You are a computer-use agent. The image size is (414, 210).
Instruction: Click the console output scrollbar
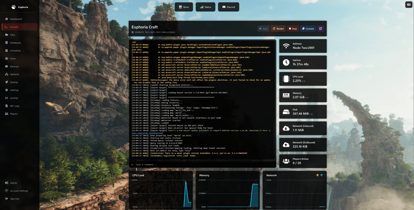click(274, 139)
